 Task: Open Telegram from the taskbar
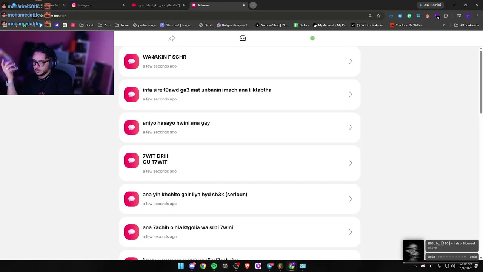point(269,266)
